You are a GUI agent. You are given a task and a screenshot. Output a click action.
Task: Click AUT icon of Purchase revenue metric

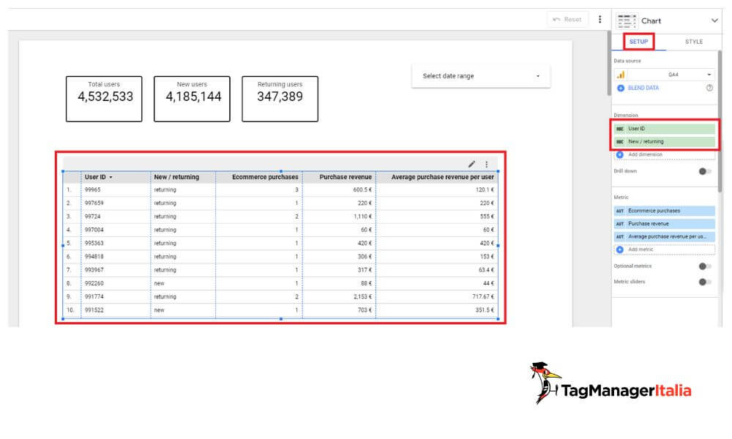[x=620, y=224]
